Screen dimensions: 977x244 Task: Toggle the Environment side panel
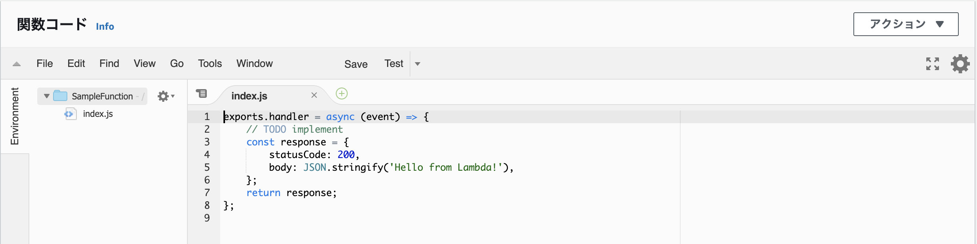(x=15, y=116)
